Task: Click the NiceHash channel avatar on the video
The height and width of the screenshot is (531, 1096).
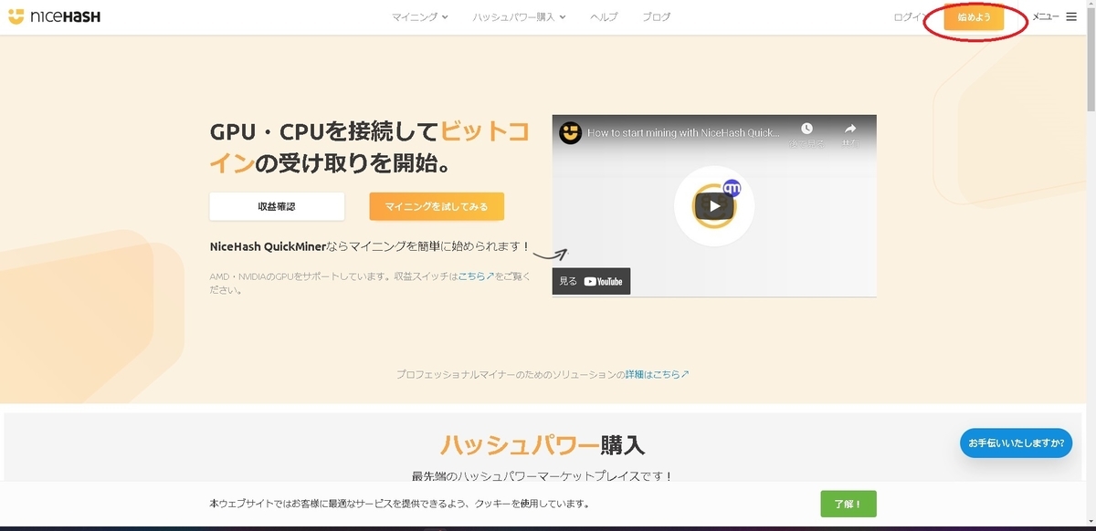Action: click(568, 131)
